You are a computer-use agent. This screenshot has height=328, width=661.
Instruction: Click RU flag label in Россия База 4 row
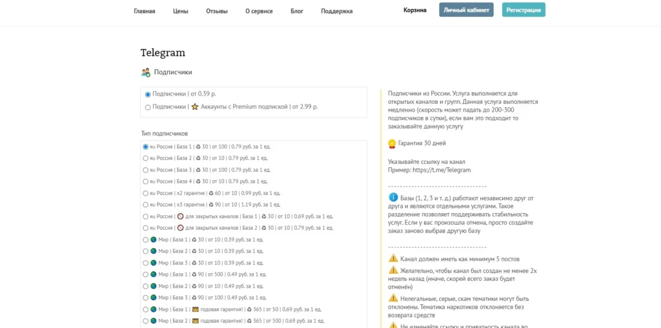click(152, 181)
